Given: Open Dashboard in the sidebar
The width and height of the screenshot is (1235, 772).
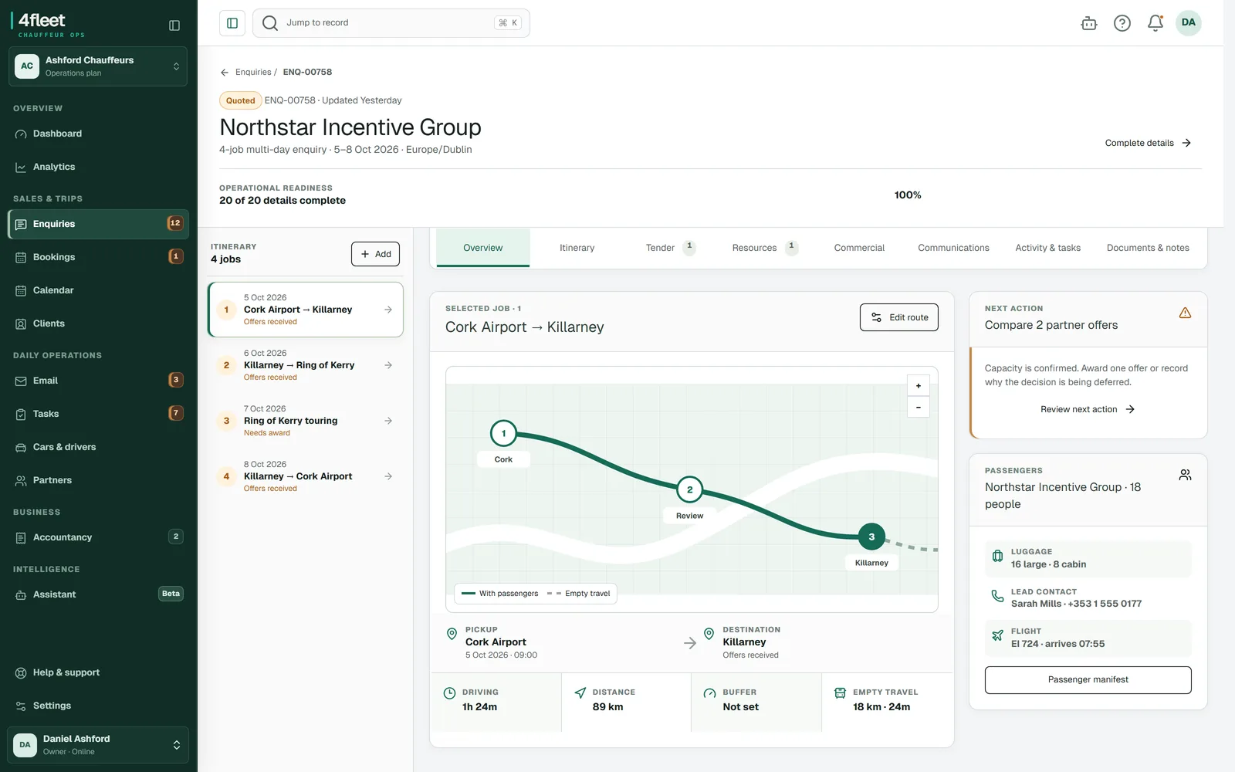Looking at the screenshot, I should tap(98, 134).
